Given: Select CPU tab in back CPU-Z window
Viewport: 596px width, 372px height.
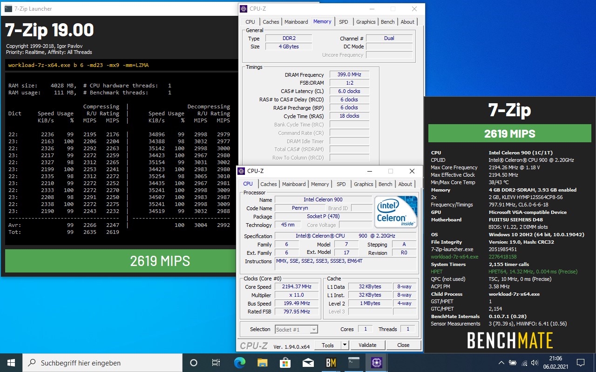Looking at the screenshot, I should 251,22.
